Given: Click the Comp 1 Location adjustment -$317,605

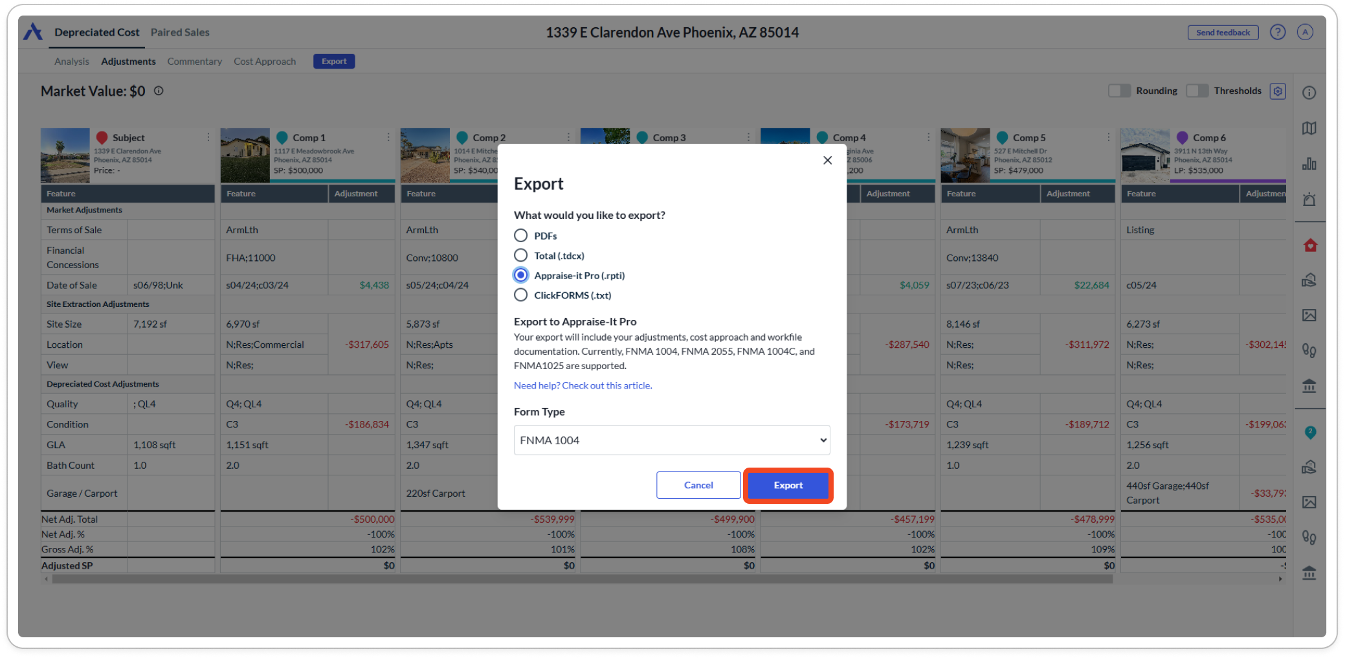Looking at the screenshot, I should (367, 345).
